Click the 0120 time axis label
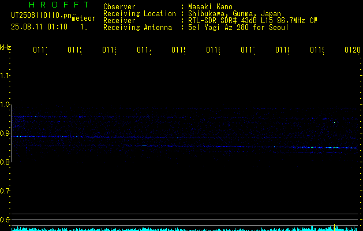Image resolution: width=363 pixels, height=231 pixels. click(353, 50)
